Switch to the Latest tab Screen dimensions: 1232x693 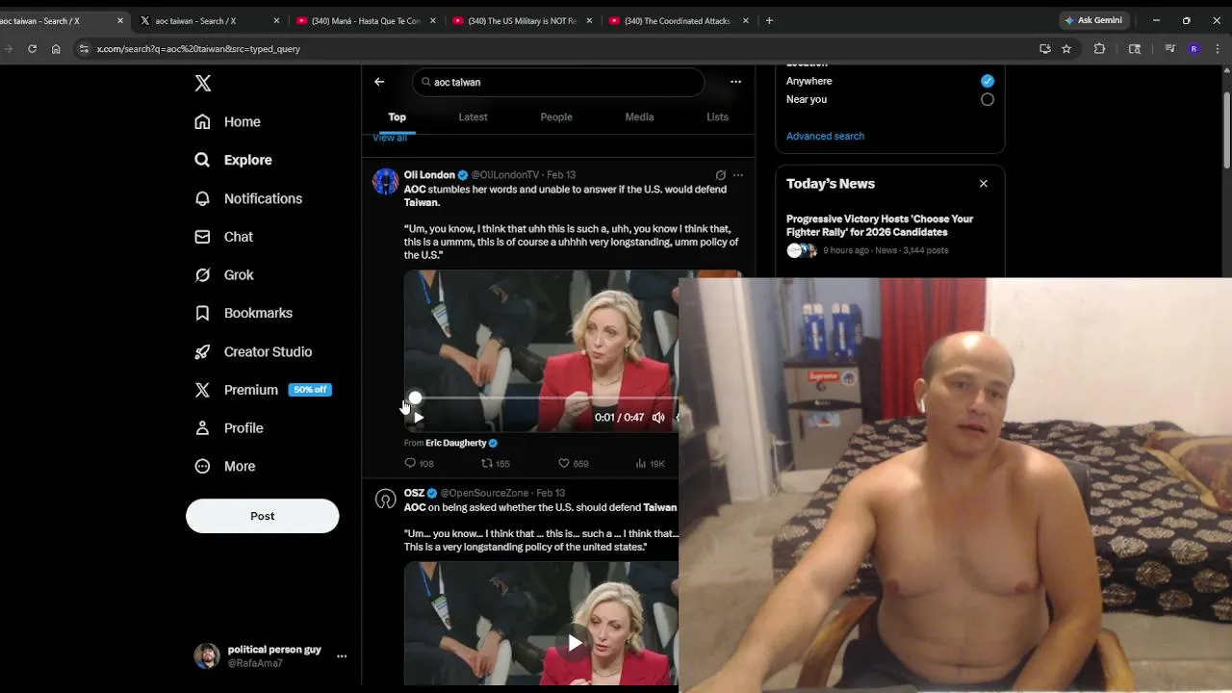[x=473, y=117]
